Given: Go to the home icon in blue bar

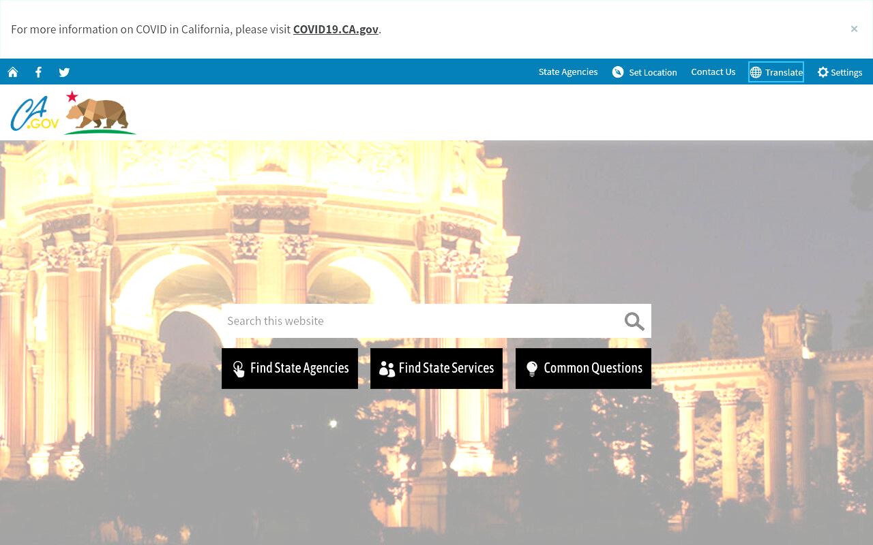Looking at the screenshot, I should click(x=13, y=72).
